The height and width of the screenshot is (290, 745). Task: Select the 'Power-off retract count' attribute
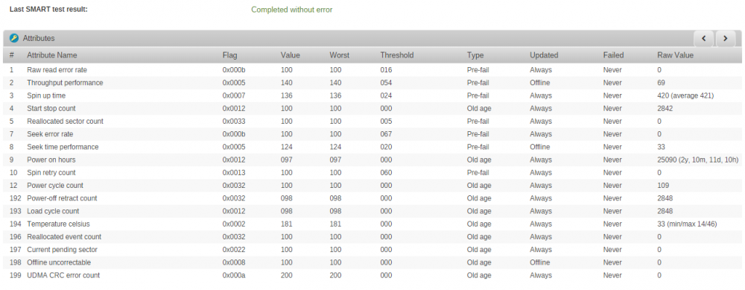click(63, 198)
